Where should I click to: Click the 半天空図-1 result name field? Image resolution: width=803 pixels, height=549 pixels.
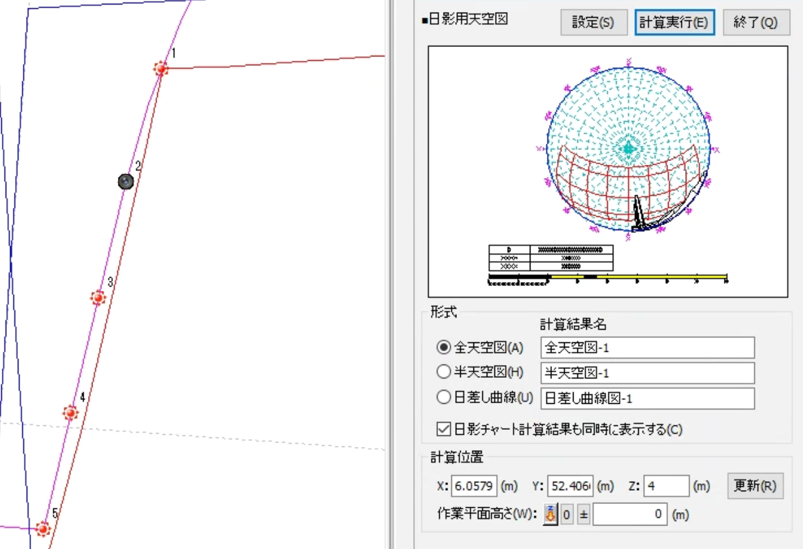tap(648, 373)
